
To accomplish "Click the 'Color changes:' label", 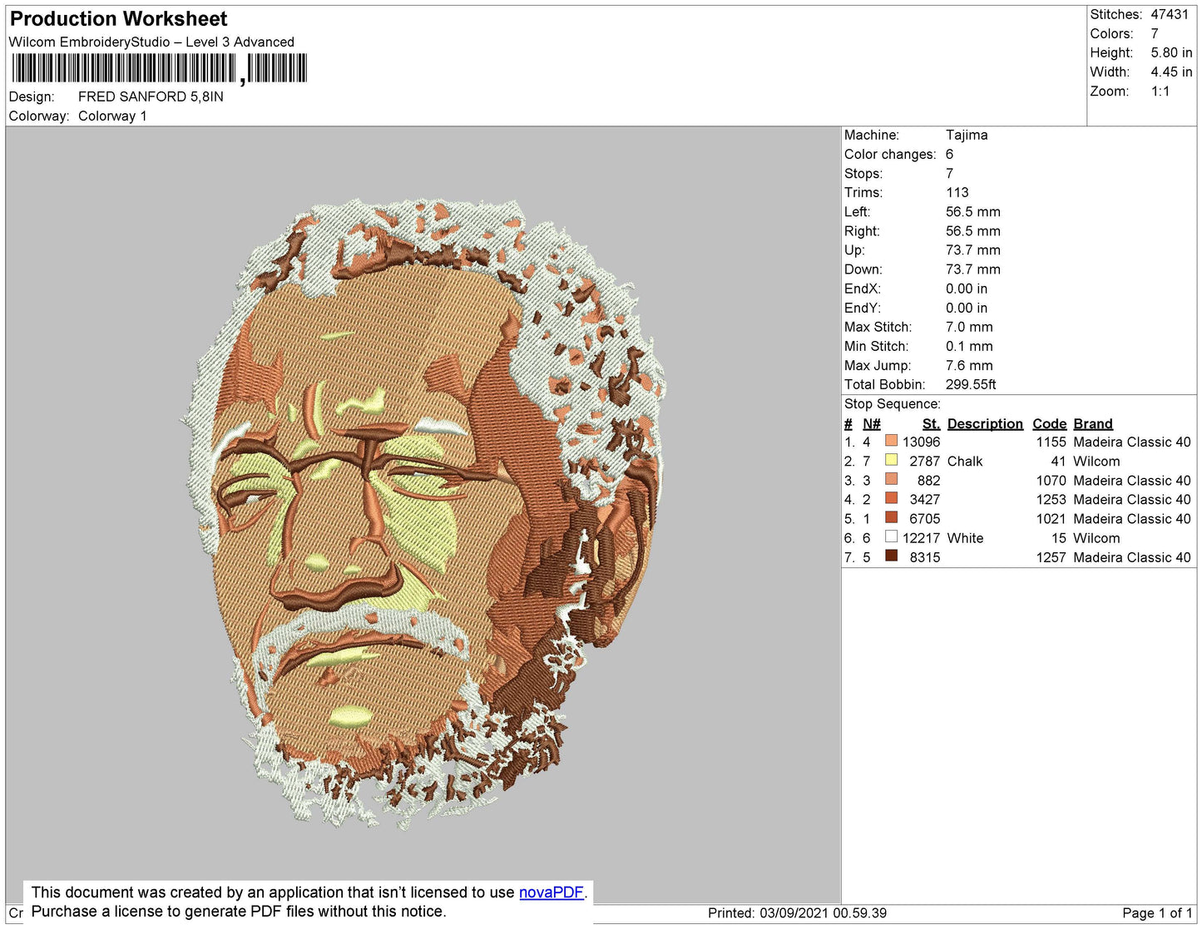I will pyautogui.click(x=890, y=154).
